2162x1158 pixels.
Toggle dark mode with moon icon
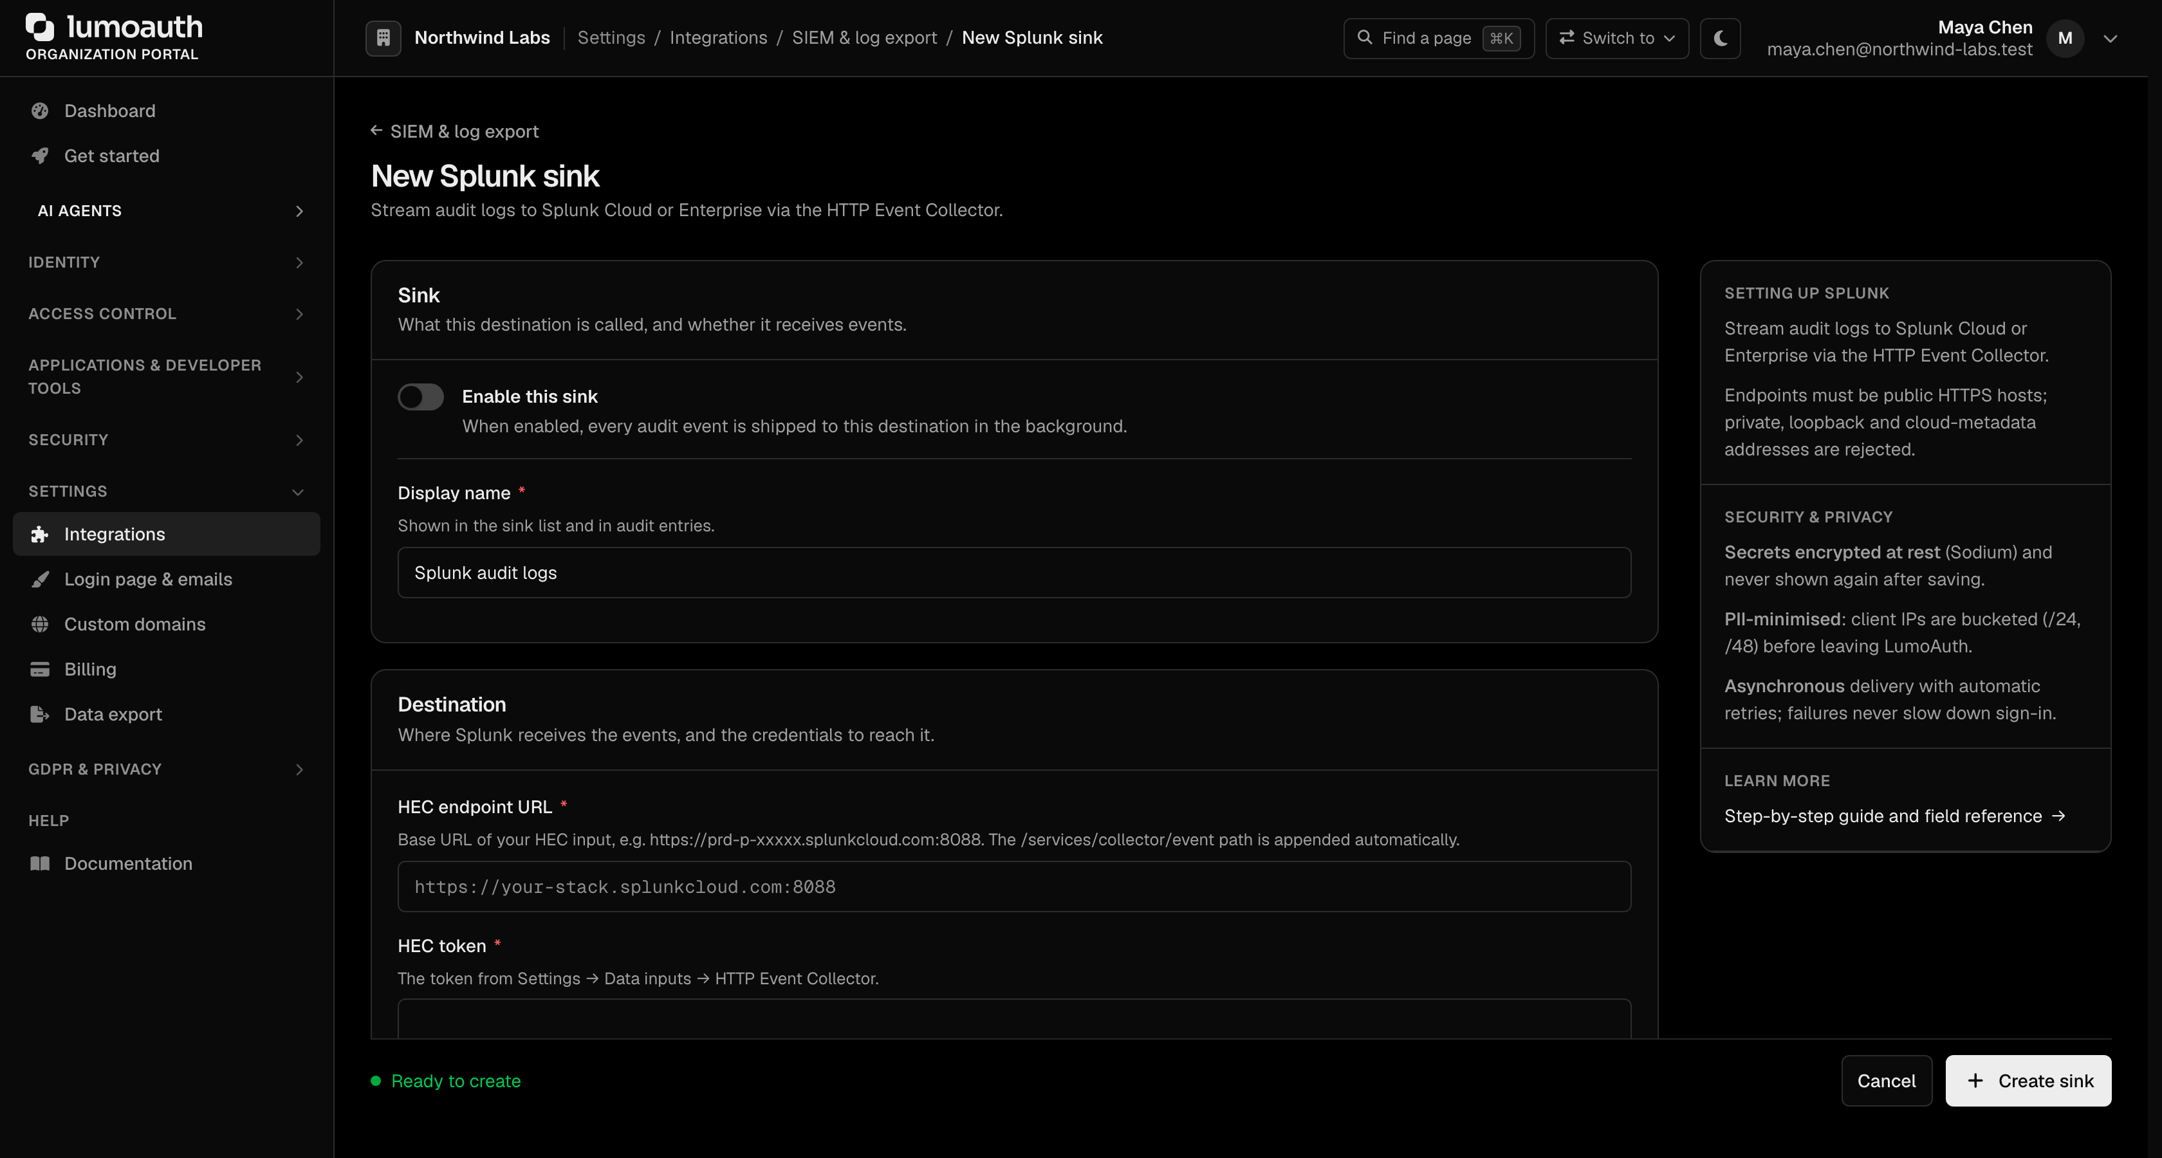coord(1720,38)
